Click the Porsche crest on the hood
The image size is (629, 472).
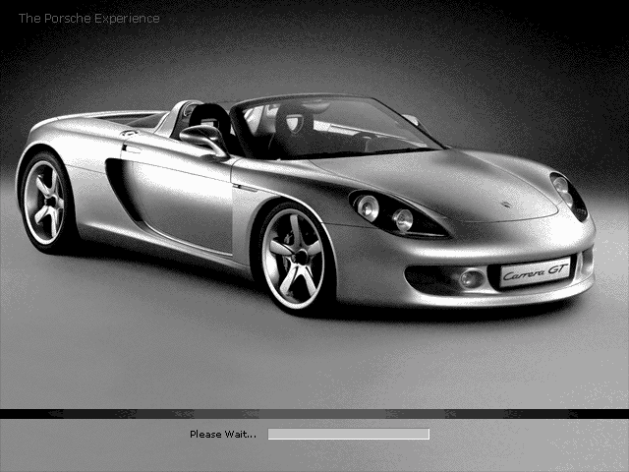(504, 206)
